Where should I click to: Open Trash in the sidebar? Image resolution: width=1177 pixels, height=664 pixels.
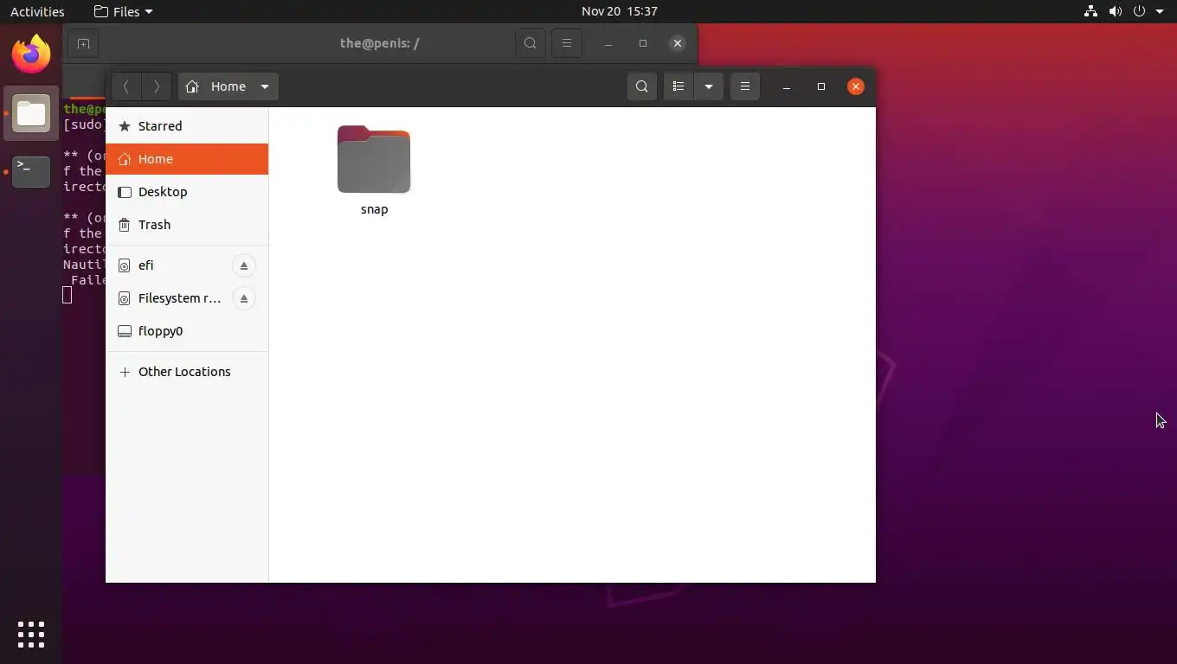click(x=187, y=225)
